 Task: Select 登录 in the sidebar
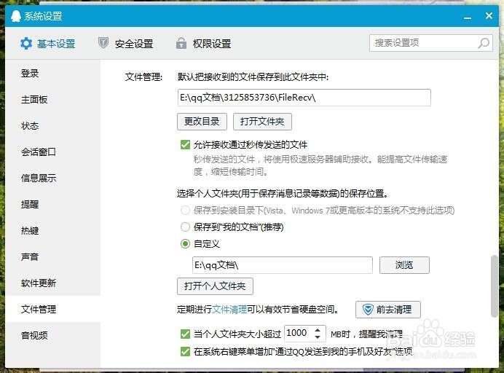[x=52, y=74]
